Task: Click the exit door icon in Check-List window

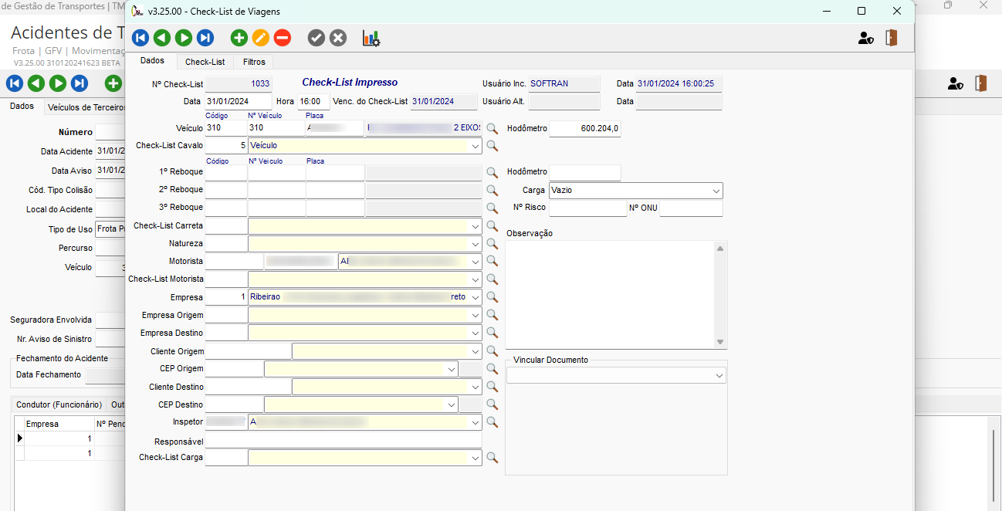Action: (892, 38)
